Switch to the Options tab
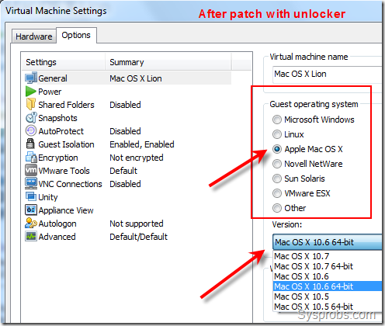The height and width of the screenshot is (326, 385). coord(76,35)
